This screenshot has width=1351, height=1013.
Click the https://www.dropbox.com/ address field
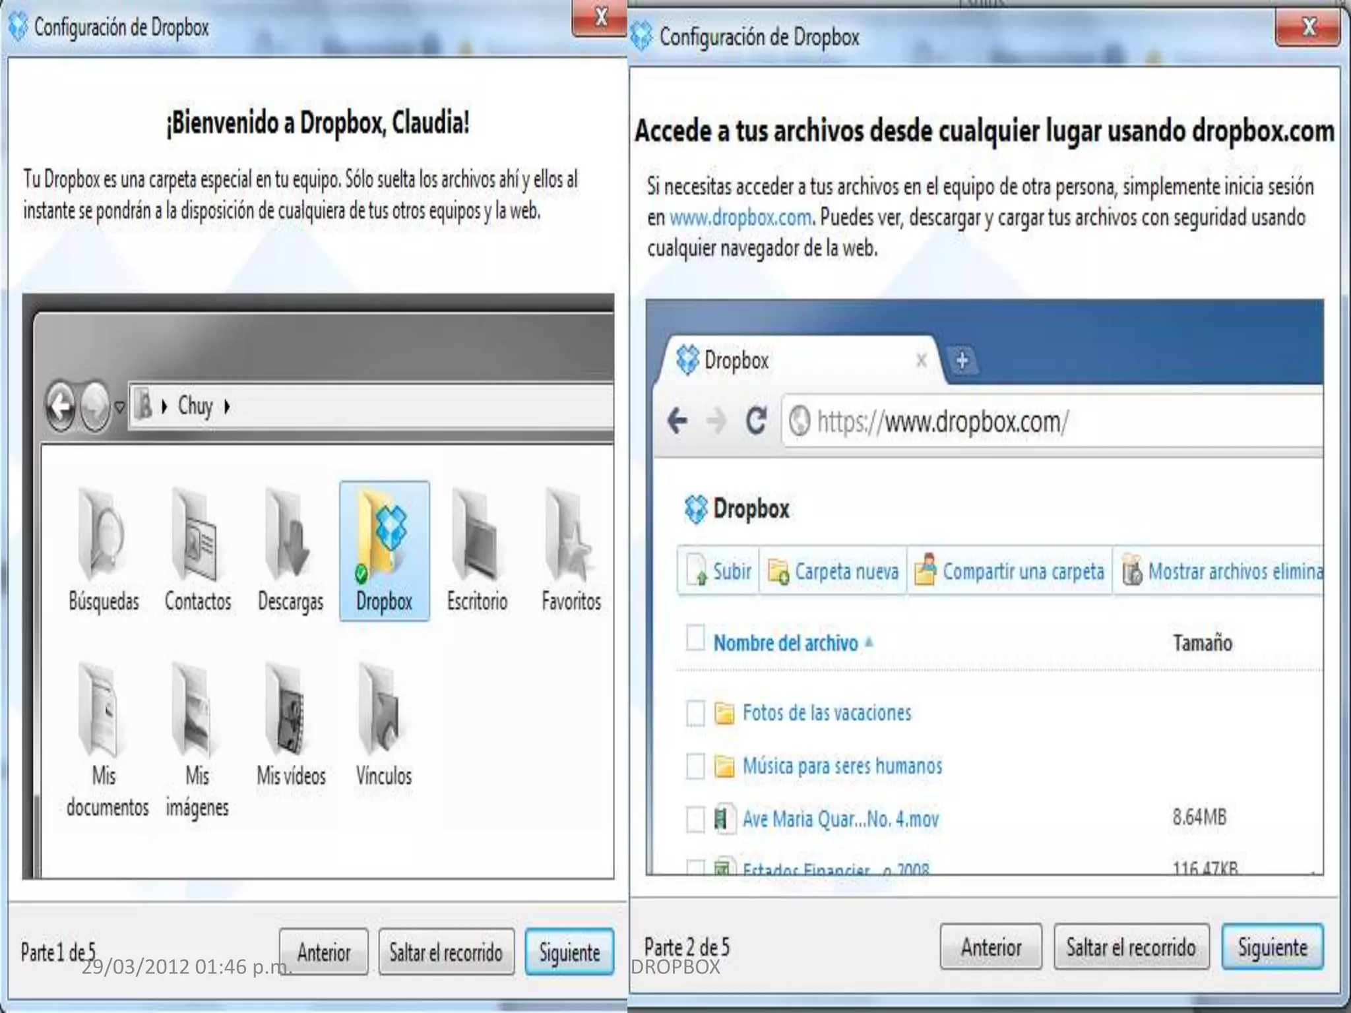pyautogui.click(x=1053, y=421)
